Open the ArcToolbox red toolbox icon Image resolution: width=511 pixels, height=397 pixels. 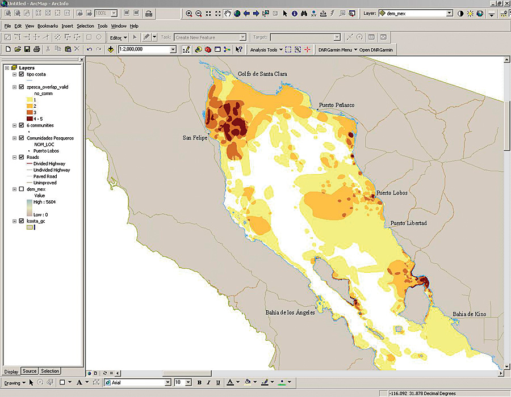(x=208, y=49)
